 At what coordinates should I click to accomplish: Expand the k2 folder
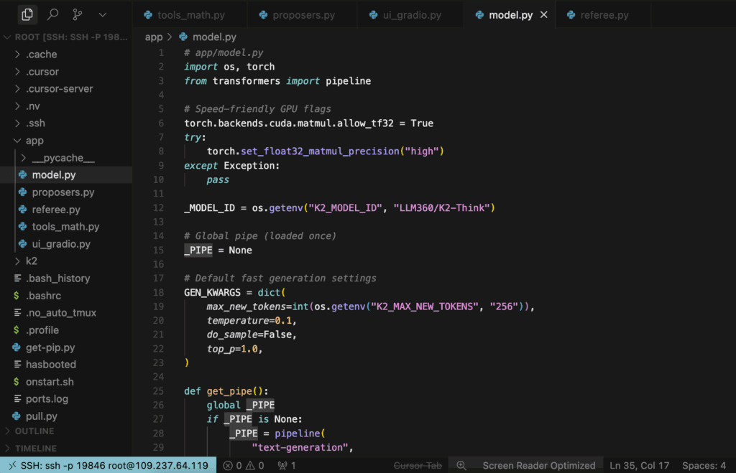[31, 261]
